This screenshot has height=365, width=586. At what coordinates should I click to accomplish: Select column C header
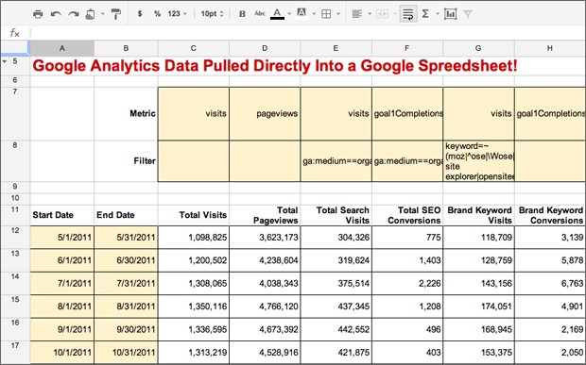pos(193,48)
